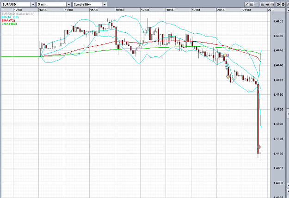
Task: Click the EUR/USD symbol field
Action: (16, 5)
